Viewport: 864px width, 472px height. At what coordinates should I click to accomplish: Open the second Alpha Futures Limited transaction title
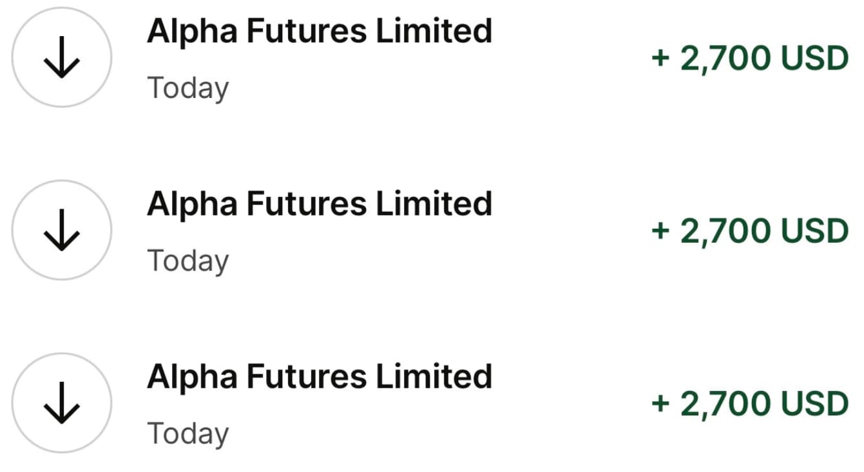[x=319, y=203]
